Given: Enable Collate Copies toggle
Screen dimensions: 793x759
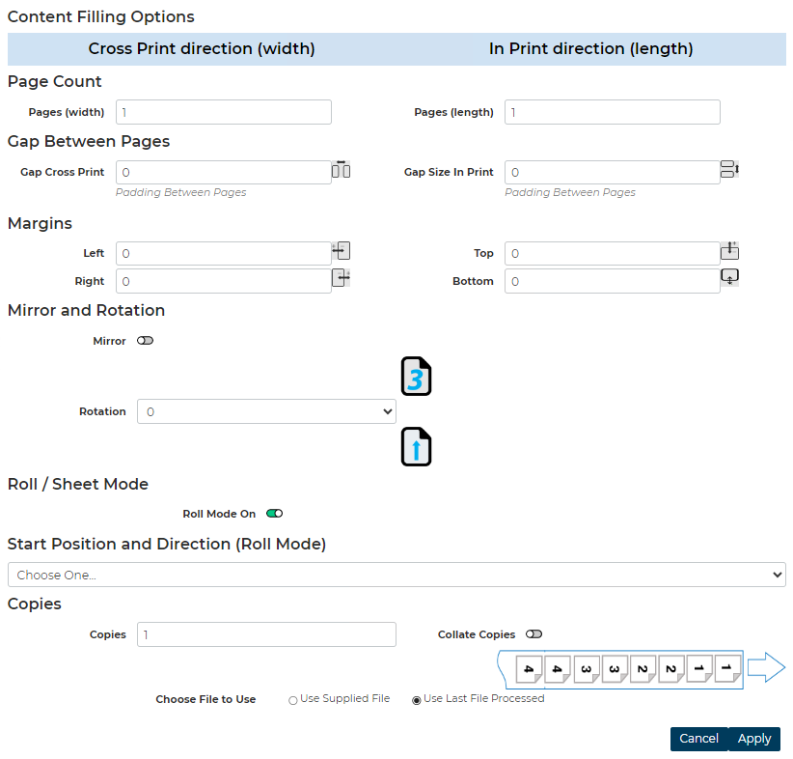Looking at the screenshot, I should [534, 634].
